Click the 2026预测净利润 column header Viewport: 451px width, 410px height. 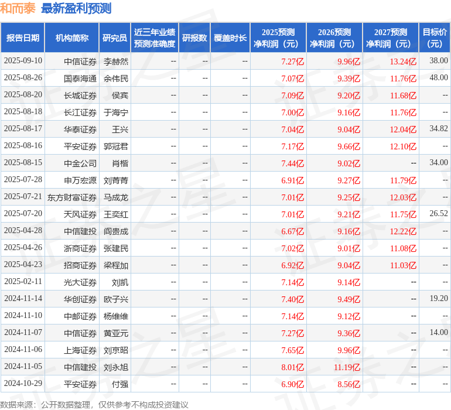pos(334,37)
